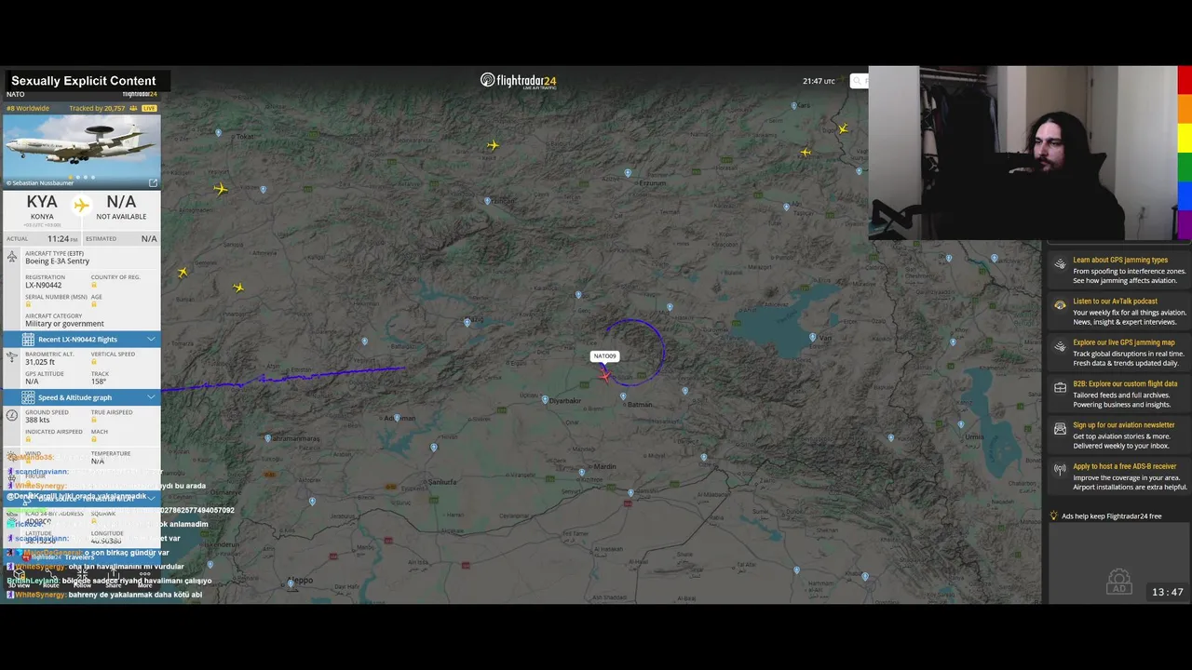Click the GPS jamming types satellite icon
The image size is (1192, 670).
tap(1060, 265)
